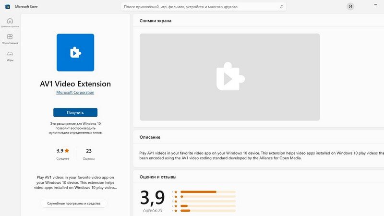Viewport: 384px width, 216px height.
Task: Minimize the Microsoft Store window
Action: (x=375, y=4)
